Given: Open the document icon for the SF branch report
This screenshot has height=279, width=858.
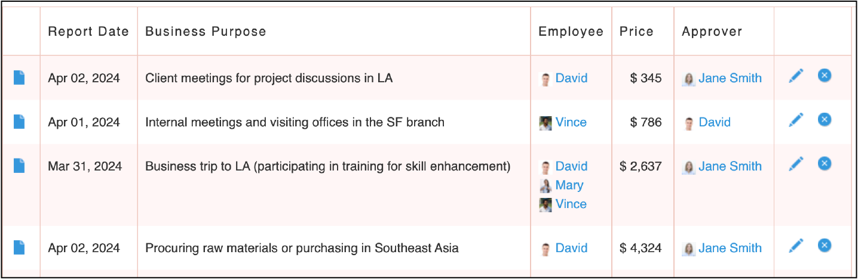Looking at the screenshot, I should (19, 122).
